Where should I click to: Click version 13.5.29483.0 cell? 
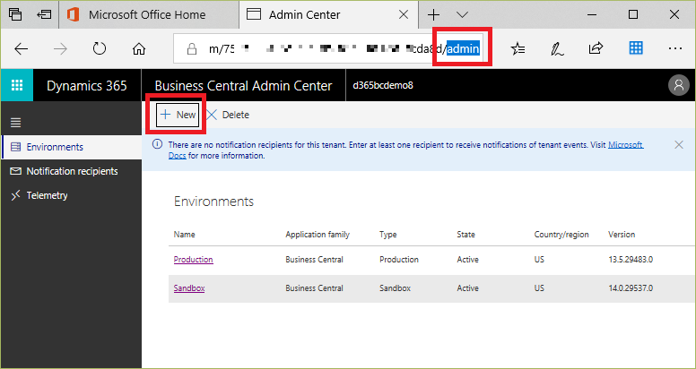(631, 260)
